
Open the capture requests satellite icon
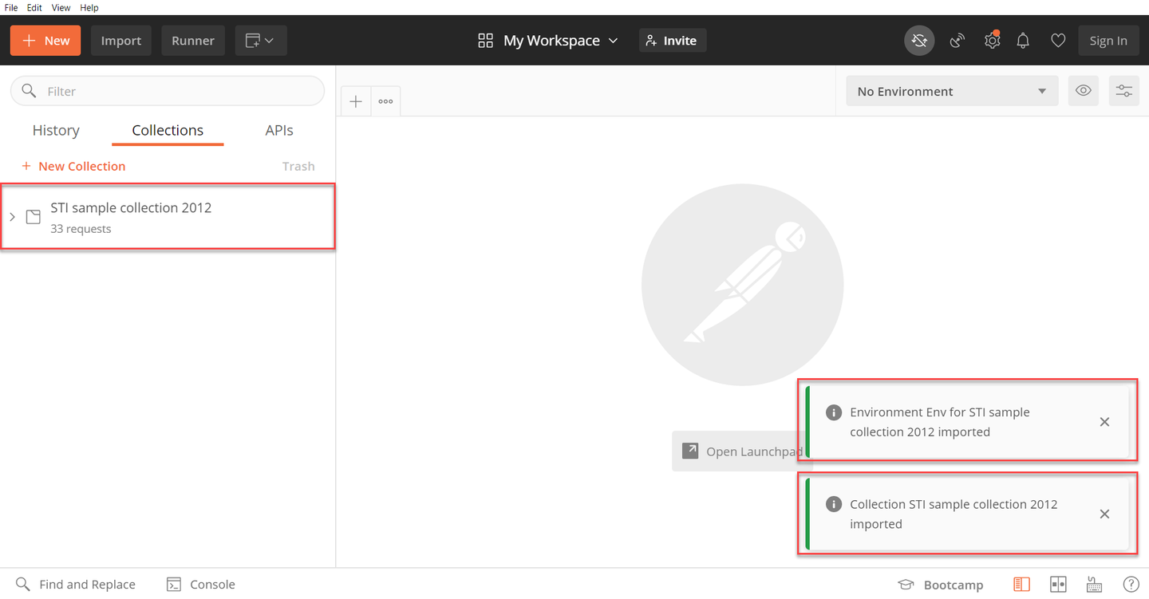(958, 41)
